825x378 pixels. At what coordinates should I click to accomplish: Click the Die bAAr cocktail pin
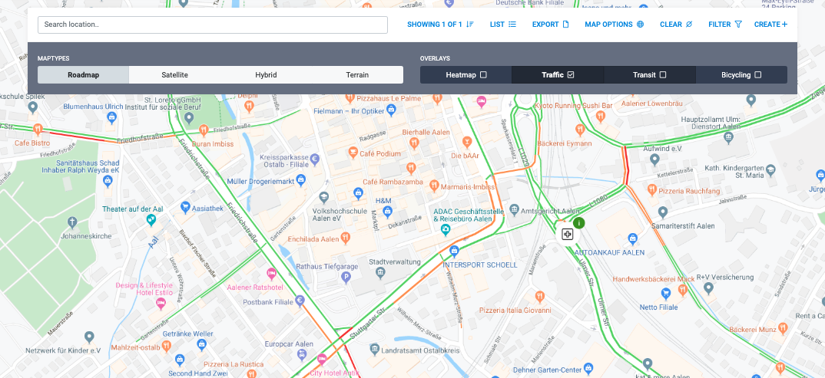pyautogui.click(x=467, y=142)
